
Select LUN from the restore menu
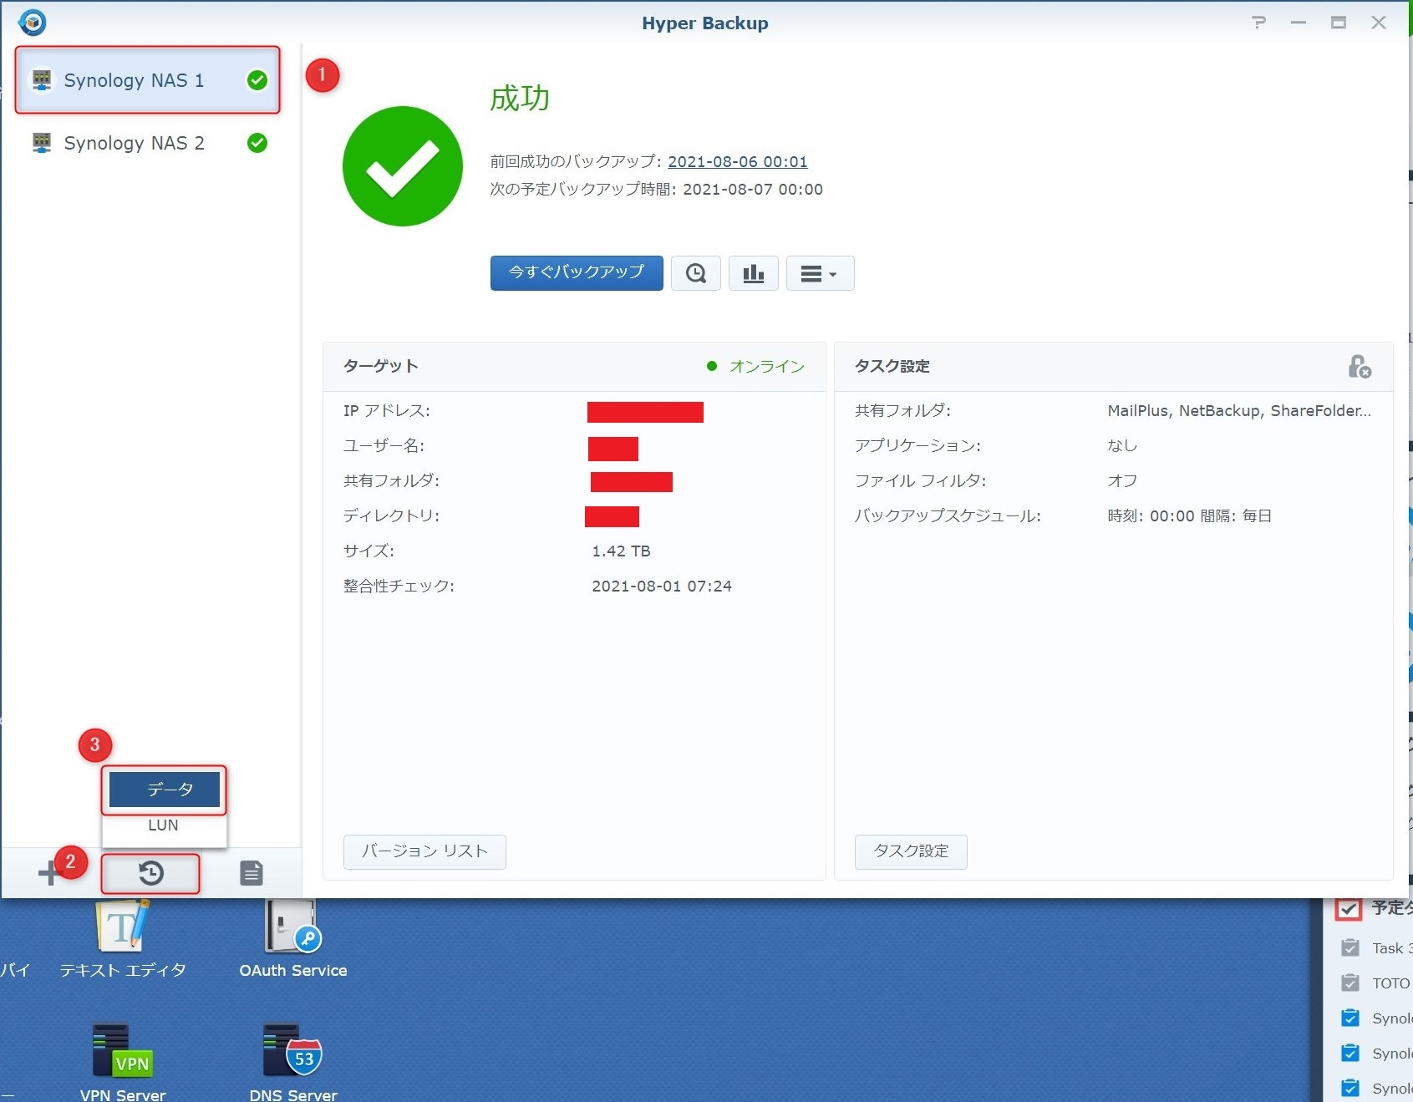point(164,825)
